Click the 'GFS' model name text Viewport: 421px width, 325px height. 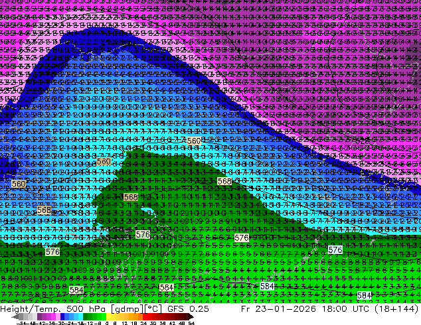(176, 309)
